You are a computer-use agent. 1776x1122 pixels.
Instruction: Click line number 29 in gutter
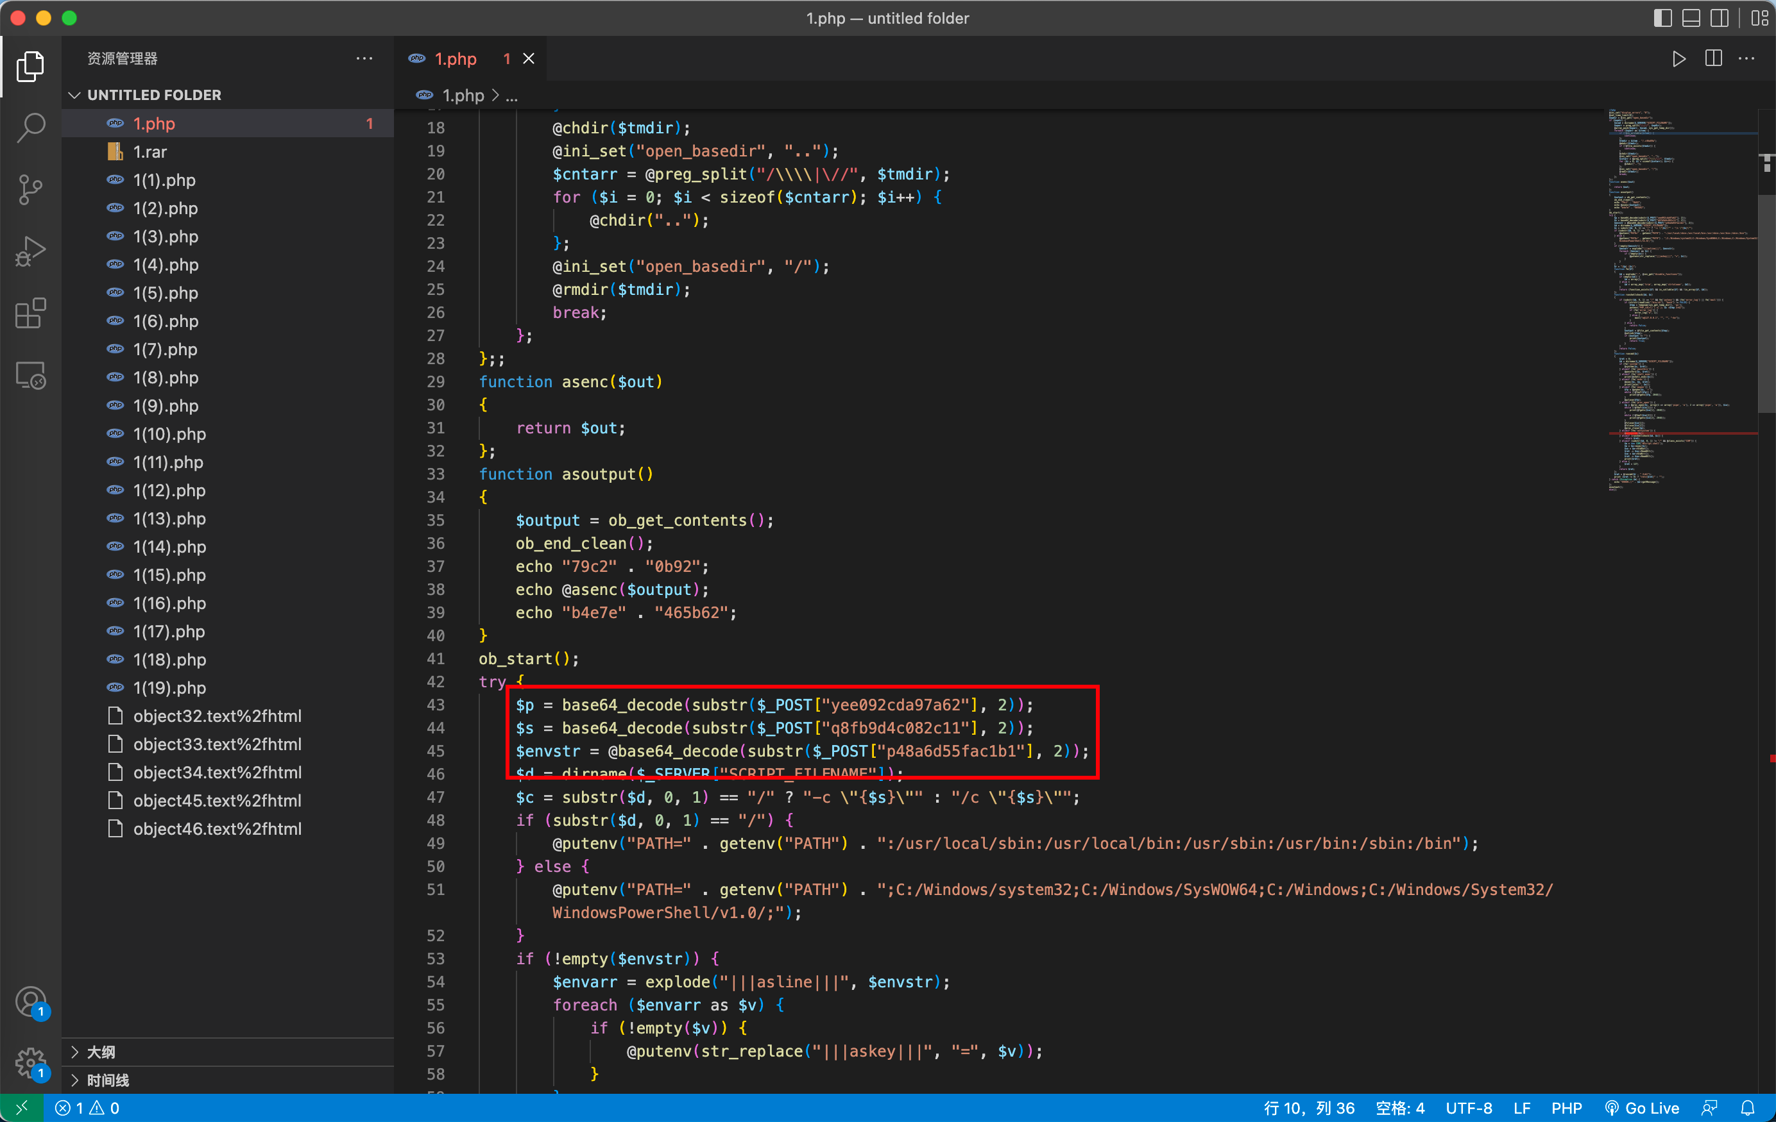click(436, 382)
